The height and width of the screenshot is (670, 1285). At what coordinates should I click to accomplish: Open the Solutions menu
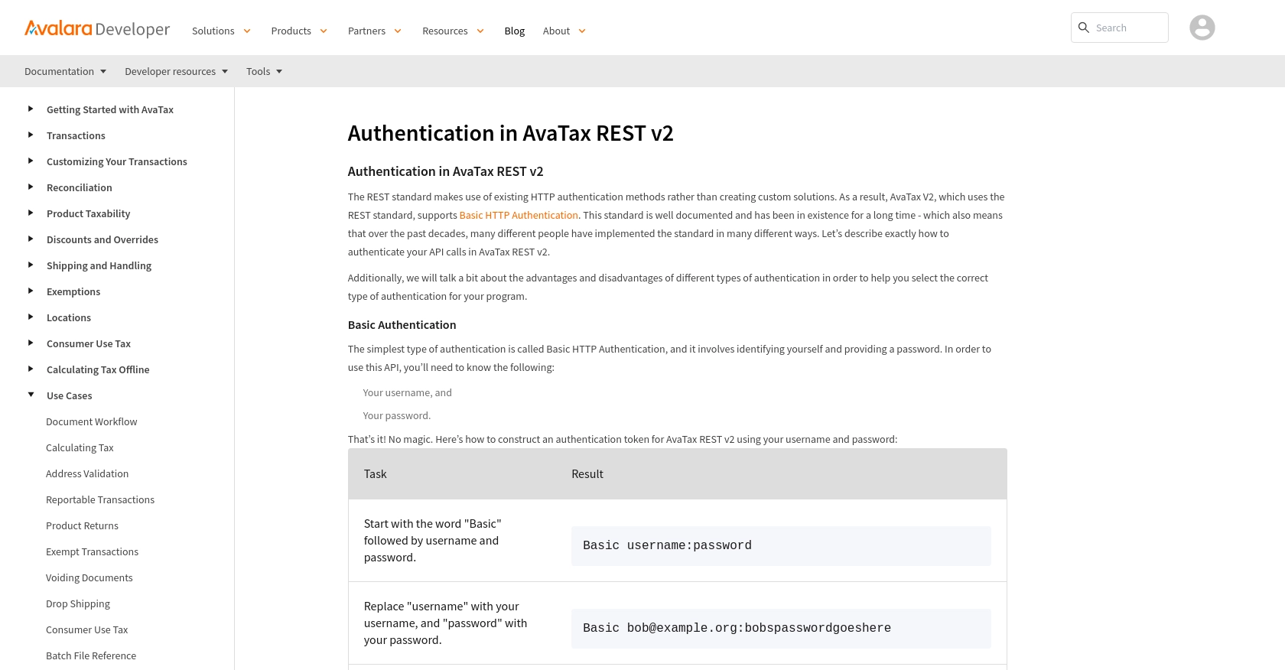point(213,31)
